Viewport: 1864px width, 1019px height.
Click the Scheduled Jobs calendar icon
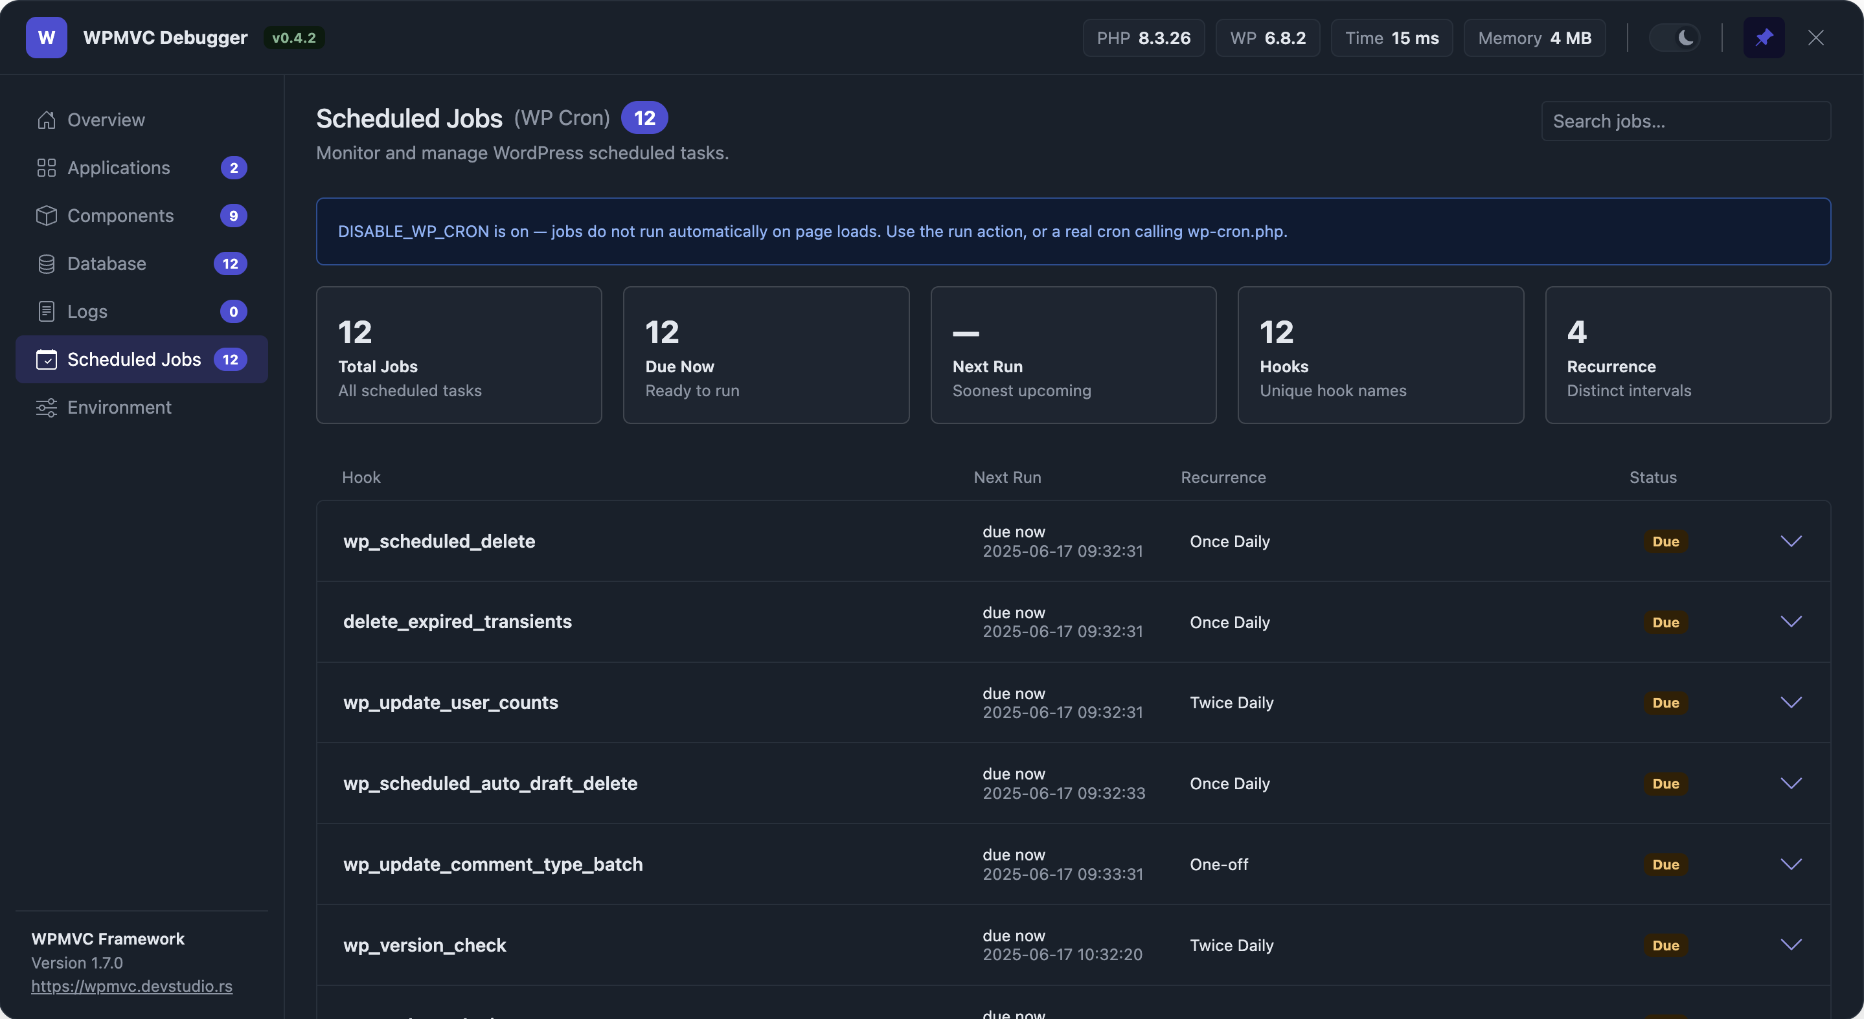(47, 359)
